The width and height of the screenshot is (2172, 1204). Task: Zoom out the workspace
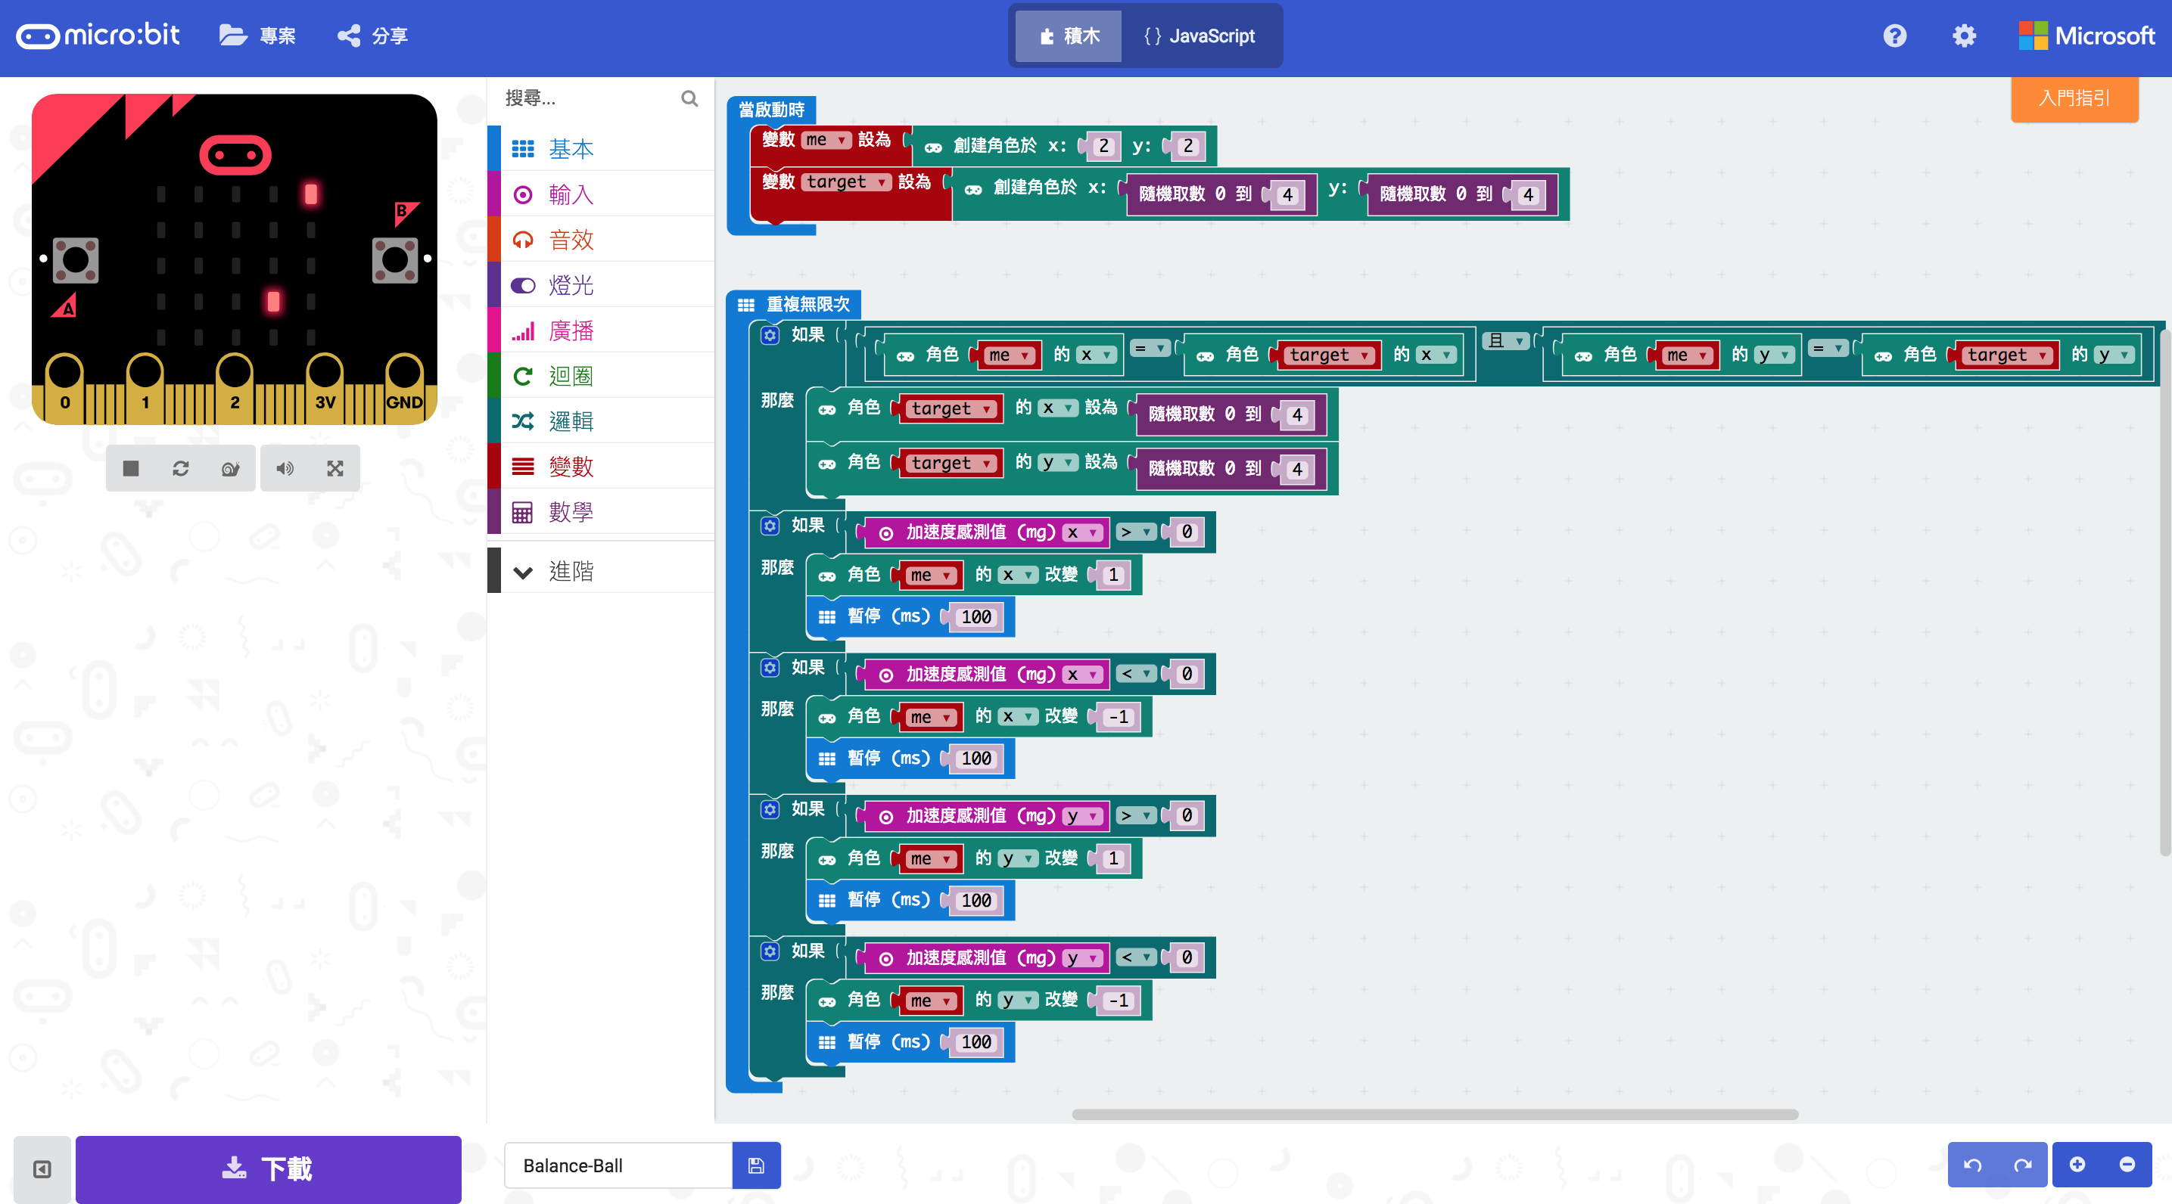pyautogui.click(x=2127, y=1165)
